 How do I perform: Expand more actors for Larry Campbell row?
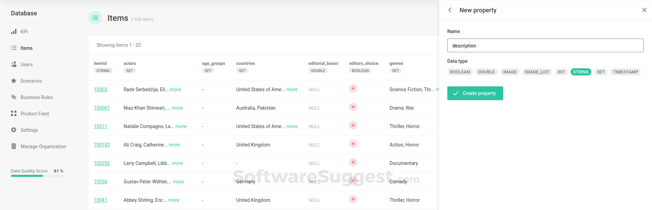[177, 163]
